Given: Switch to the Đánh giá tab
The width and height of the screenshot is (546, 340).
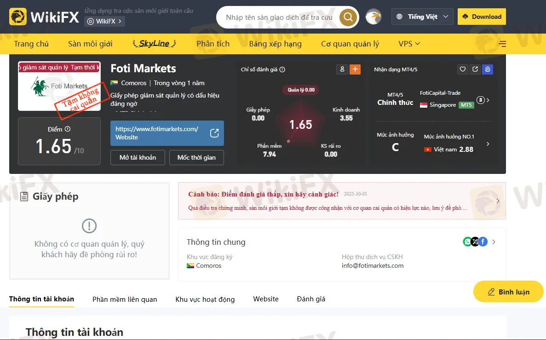Looking at the screenshot, I should 311,299.
